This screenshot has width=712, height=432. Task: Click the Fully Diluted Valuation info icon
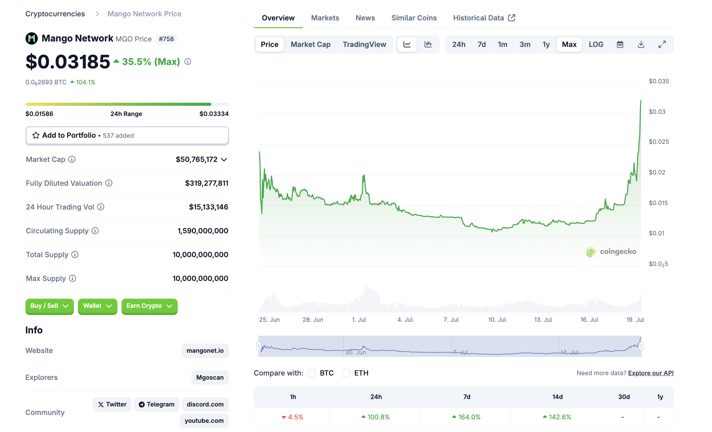point(109,183)
